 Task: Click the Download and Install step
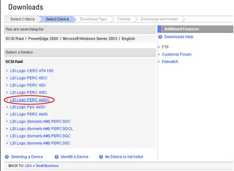[x=160, y=19]
